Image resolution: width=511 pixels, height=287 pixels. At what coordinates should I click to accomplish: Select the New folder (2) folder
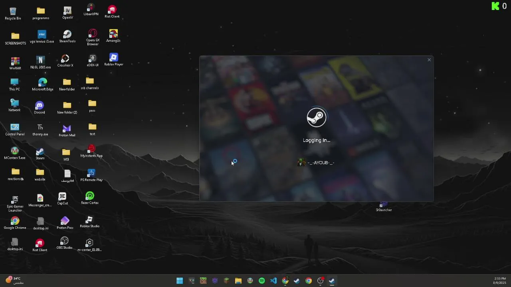(67, 108)
